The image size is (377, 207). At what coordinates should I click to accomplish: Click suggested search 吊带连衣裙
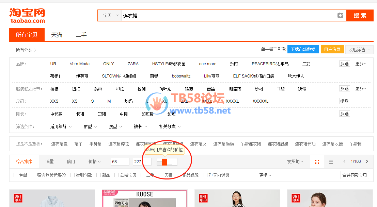tap(251, 144)
